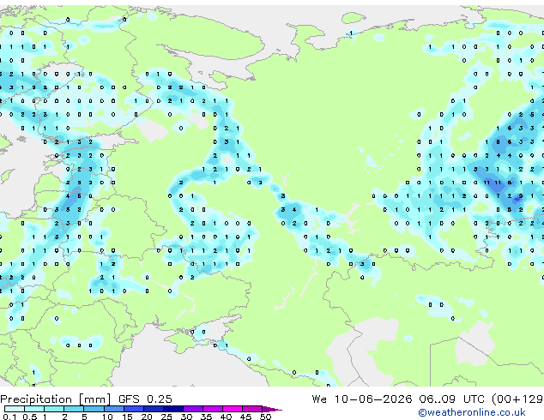The width and height of the screenshot is (544, 420).
Task: Click legend label '35'
Action: (x=206, y=417)
